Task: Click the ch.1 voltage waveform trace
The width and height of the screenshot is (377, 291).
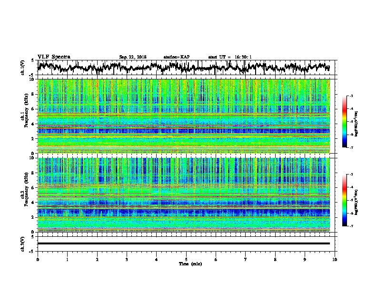Action: [x=183, y=67]
